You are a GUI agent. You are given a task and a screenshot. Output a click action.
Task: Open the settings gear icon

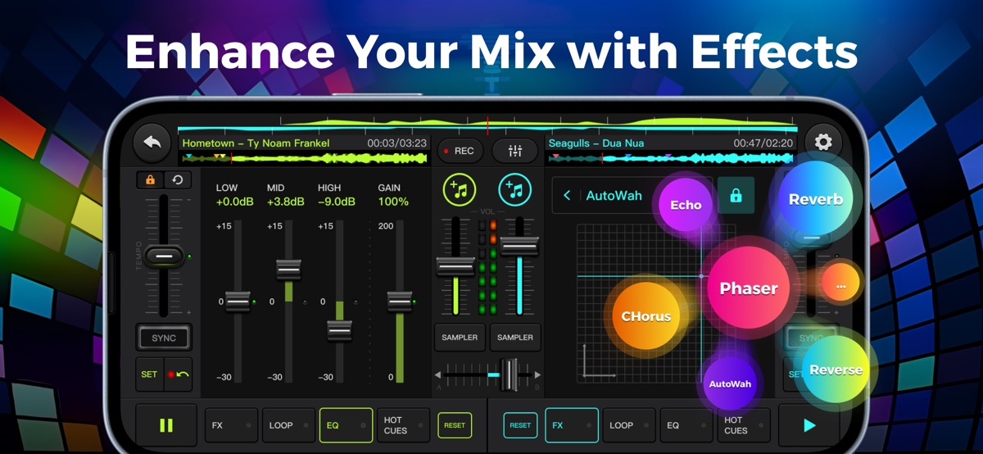(822, 143)
